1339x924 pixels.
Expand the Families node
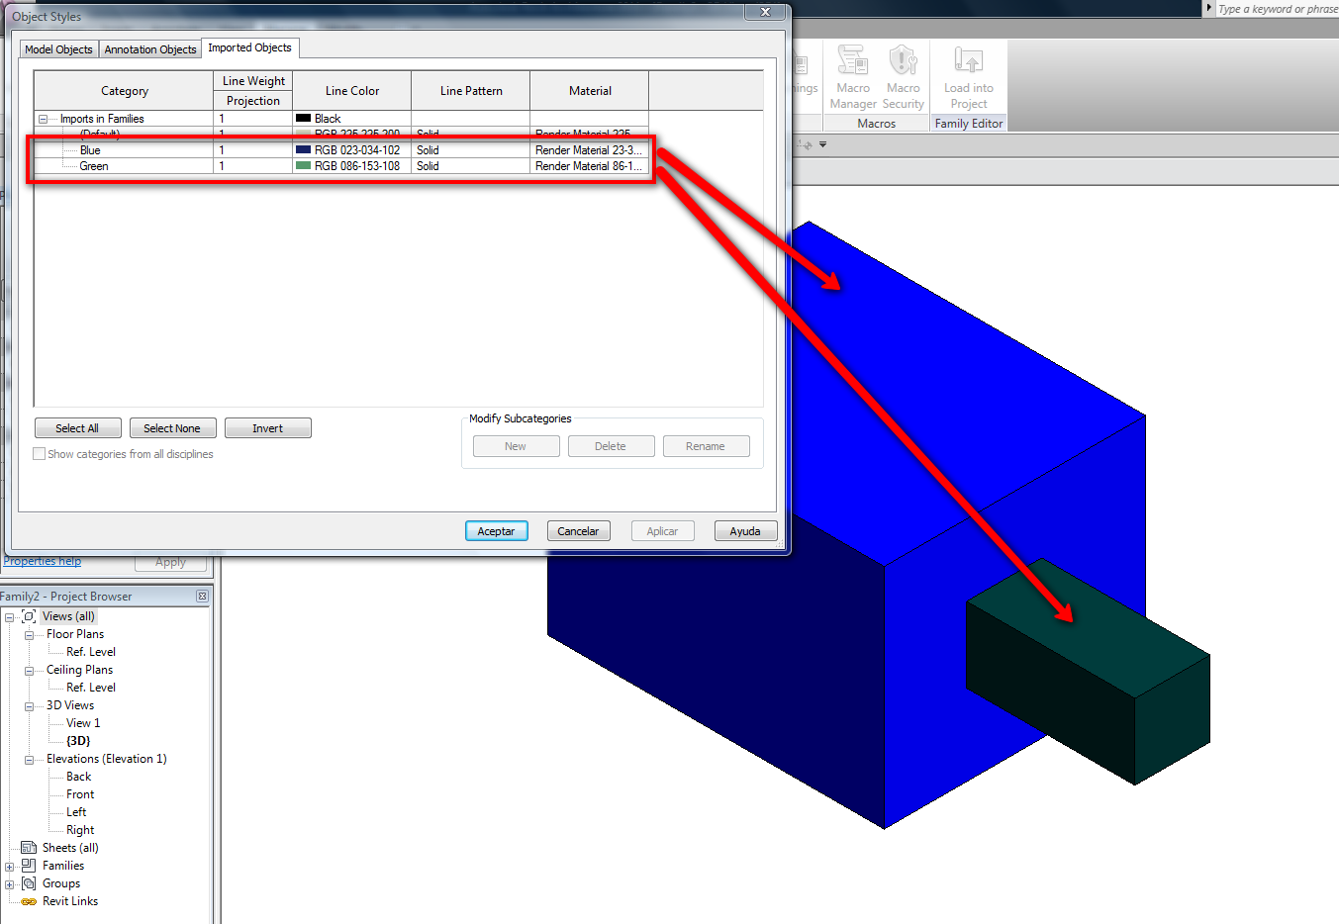pyautogui.click(x=9, y=866)
